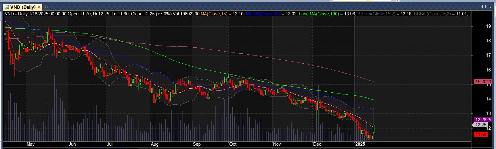This screenshot has width=496, height=149.
Task: Click the chart image icon on VND tab
Action: pyautogui.click(x=7, y=7)
